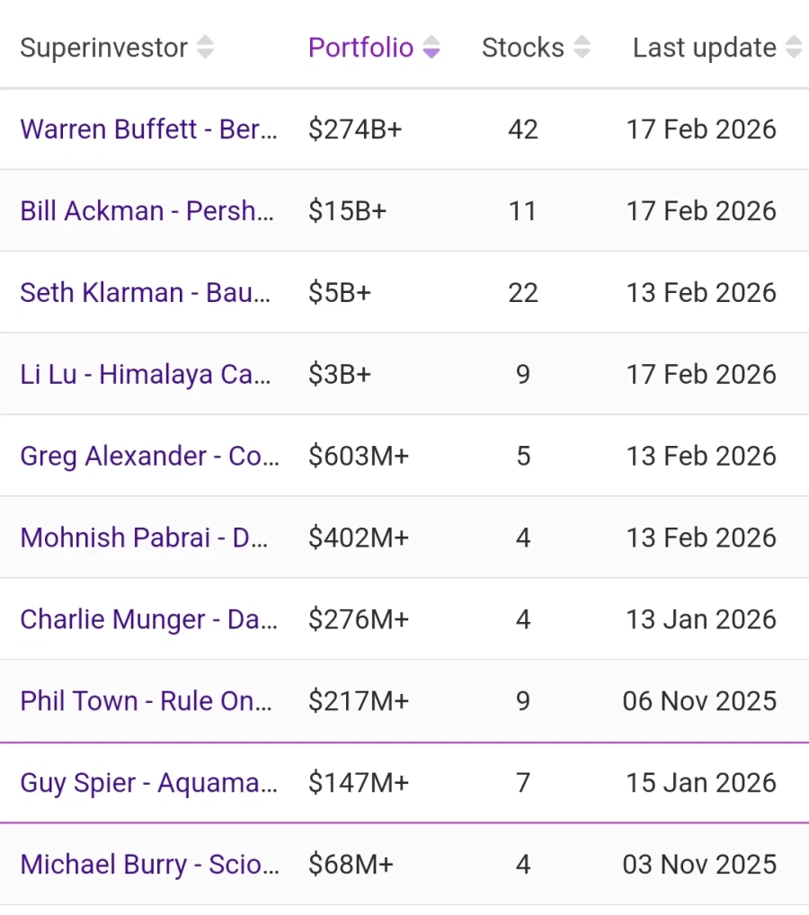809x915 pixels.
Task: Click the Superinvestor column header text
Action: coord(103,48)
